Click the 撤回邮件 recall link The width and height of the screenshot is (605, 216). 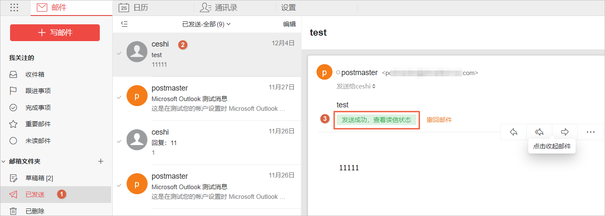click(x=439, y=120)
